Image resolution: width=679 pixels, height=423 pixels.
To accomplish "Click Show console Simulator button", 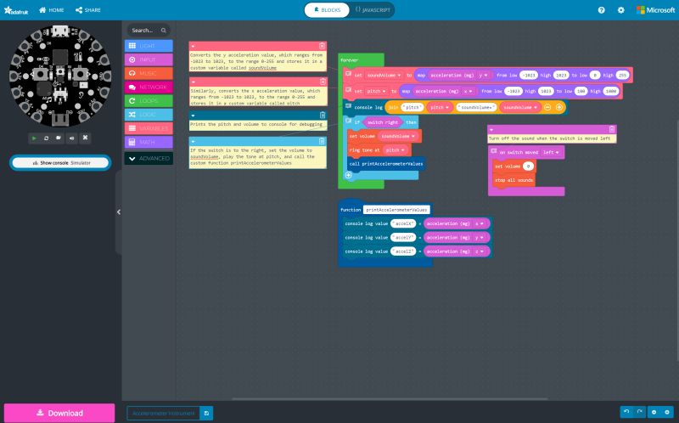I will click(60, 163).
